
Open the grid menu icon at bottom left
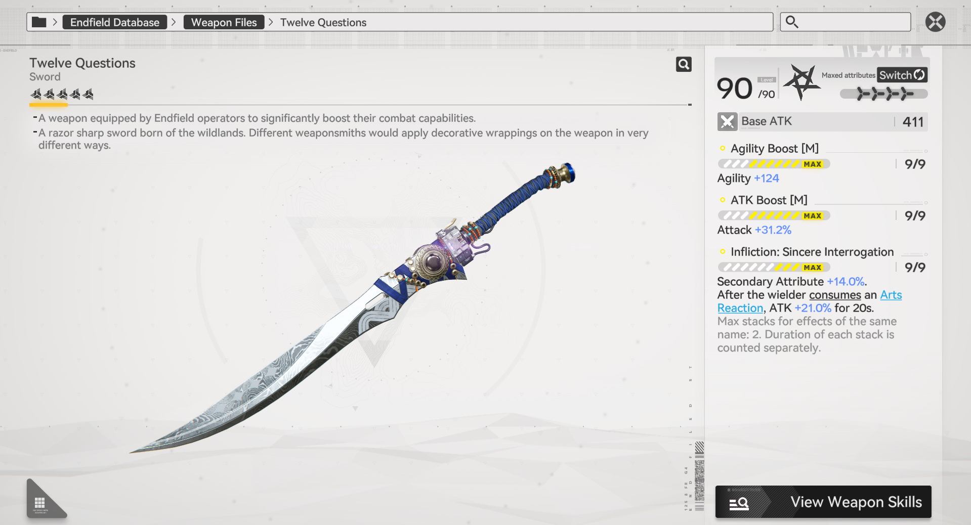(40, 503)
